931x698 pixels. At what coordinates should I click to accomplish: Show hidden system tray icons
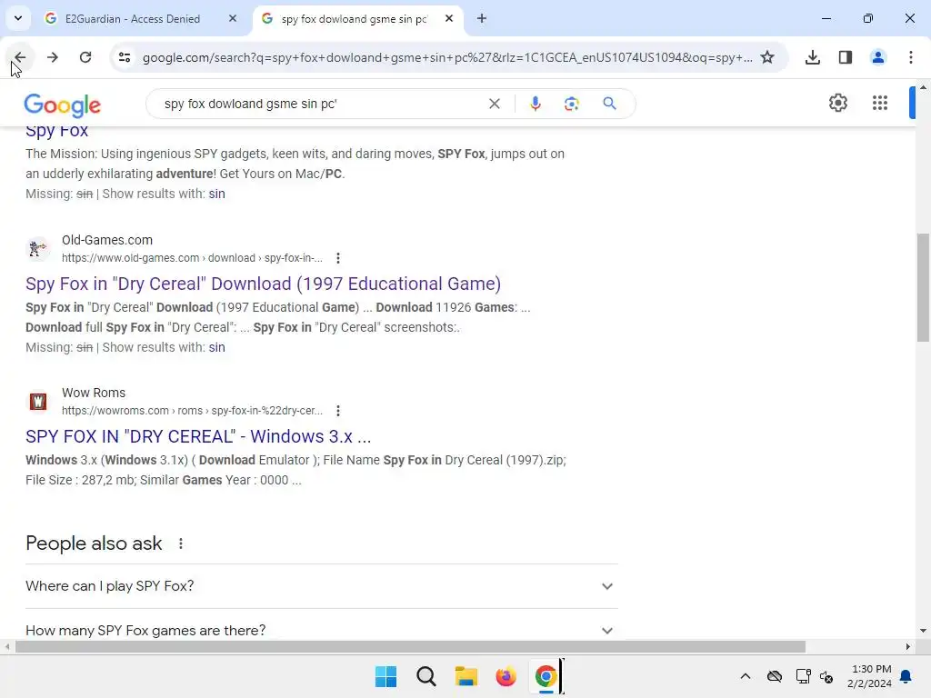click(x=746, y=676)
